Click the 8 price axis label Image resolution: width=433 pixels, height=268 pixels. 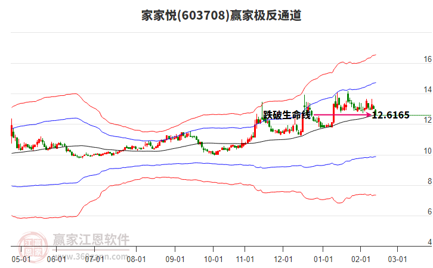click(429, 181)
